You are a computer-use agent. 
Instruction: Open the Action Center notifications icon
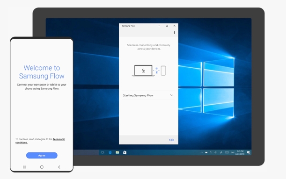tap(249, 153)
